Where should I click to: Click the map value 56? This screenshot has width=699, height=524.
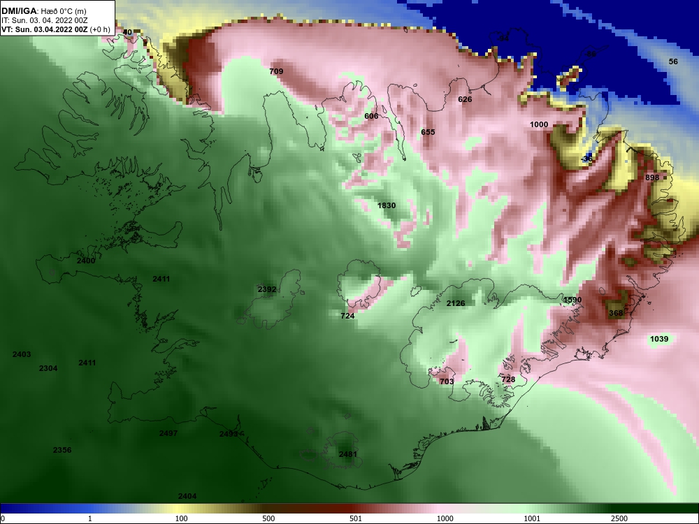(673, 62)
